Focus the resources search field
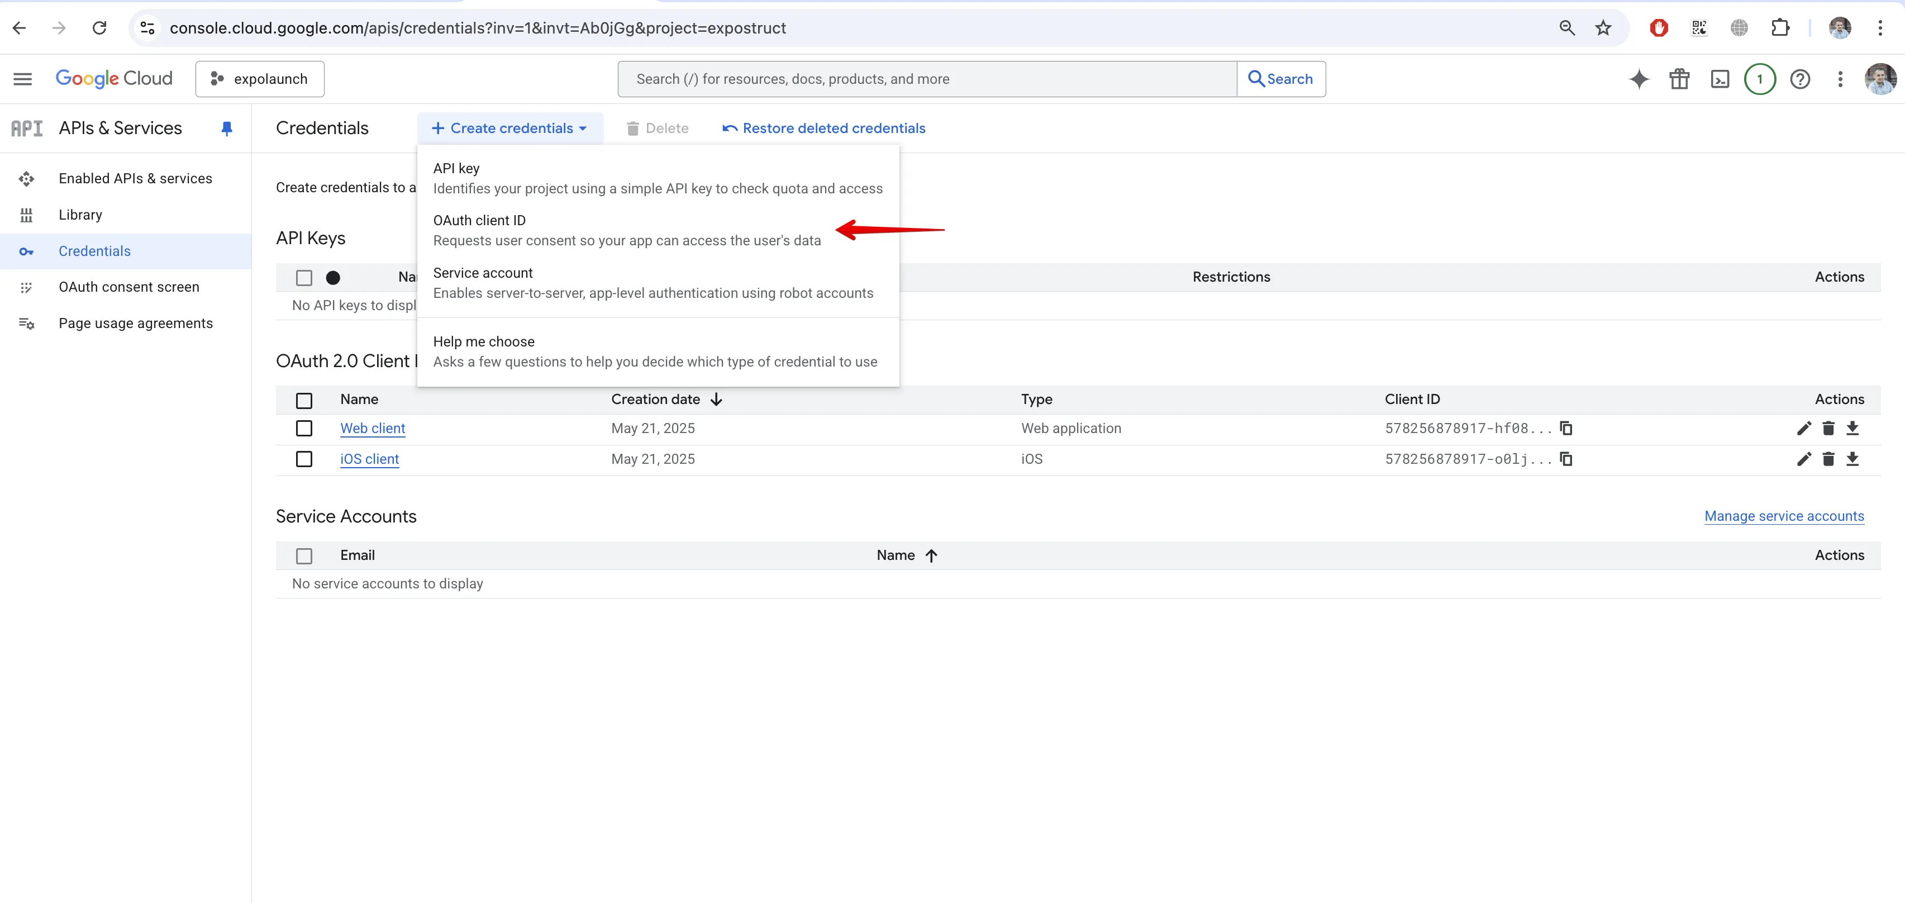 [x=927, y=79]
